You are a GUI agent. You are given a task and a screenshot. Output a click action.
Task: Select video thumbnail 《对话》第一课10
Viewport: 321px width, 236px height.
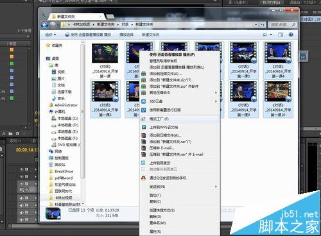pyautogui.click(x=278, y=99)
